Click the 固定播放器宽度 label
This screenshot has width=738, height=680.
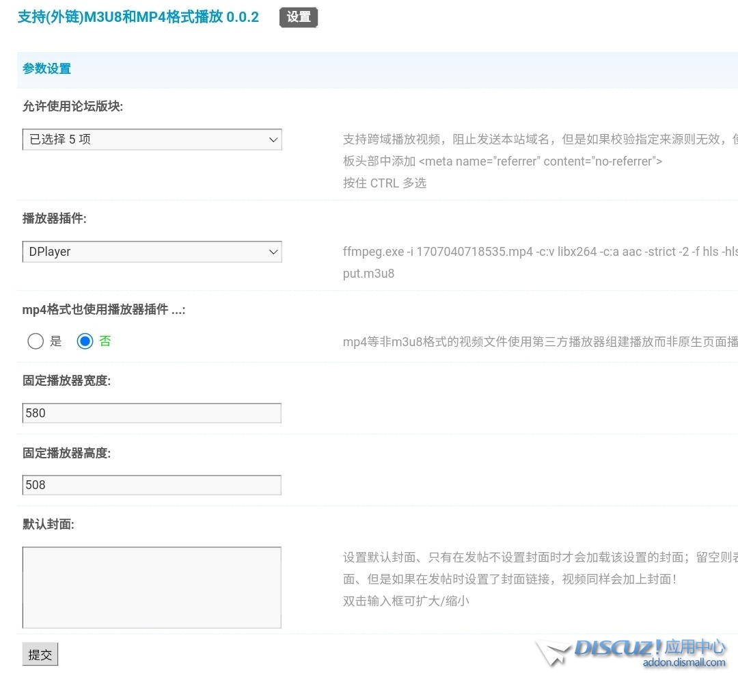[66, 380]
